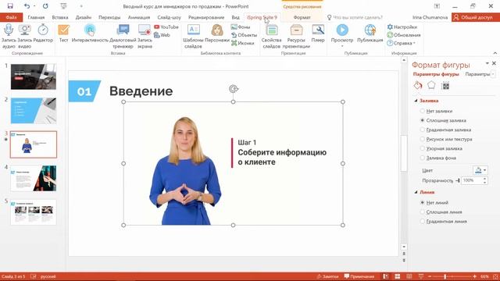Viewport: 500px width, 281px height.
Task: Open the iSpring Suite 9 tab
Action: pyautogui.click(x=262, y=17)
